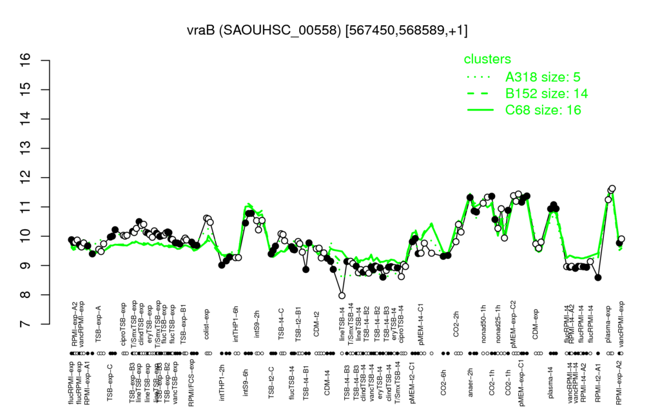Select the highest data point above plasma-exp
This screenshot has height=412, width=660.
click(612, 189)
